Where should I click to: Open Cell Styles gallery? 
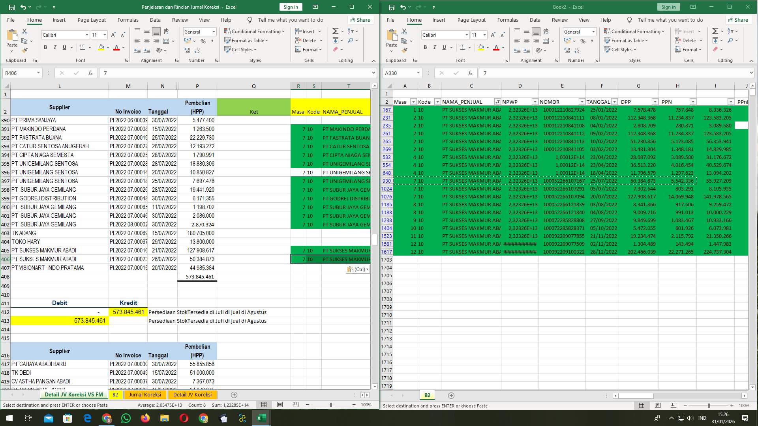click(240, 49)
